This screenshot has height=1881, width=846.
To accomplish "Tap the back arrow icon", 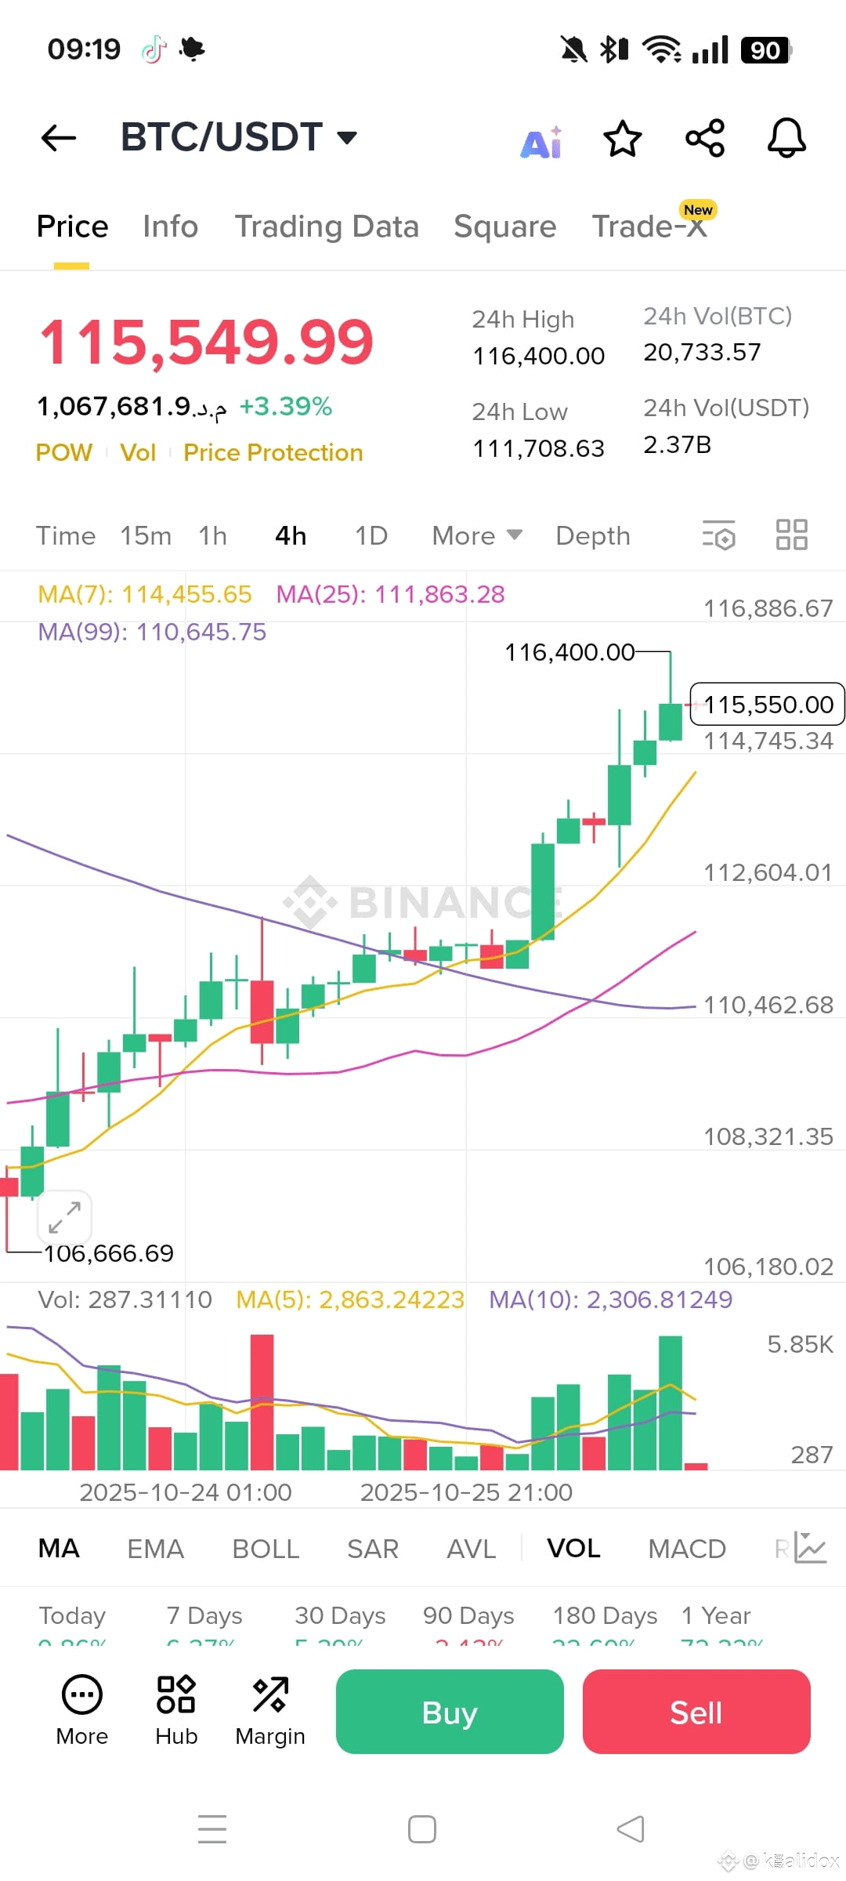I will [x=59, y=138].
